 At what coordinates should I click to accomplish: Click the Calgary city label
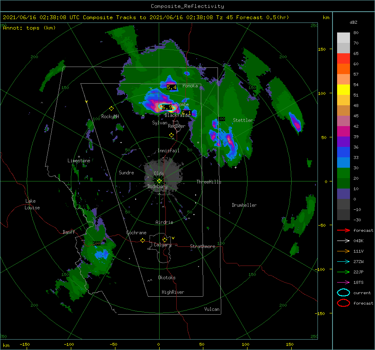point(162,245)
